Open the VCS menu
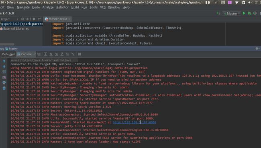Screen dimensions: 261x148 tap(103, 7)
